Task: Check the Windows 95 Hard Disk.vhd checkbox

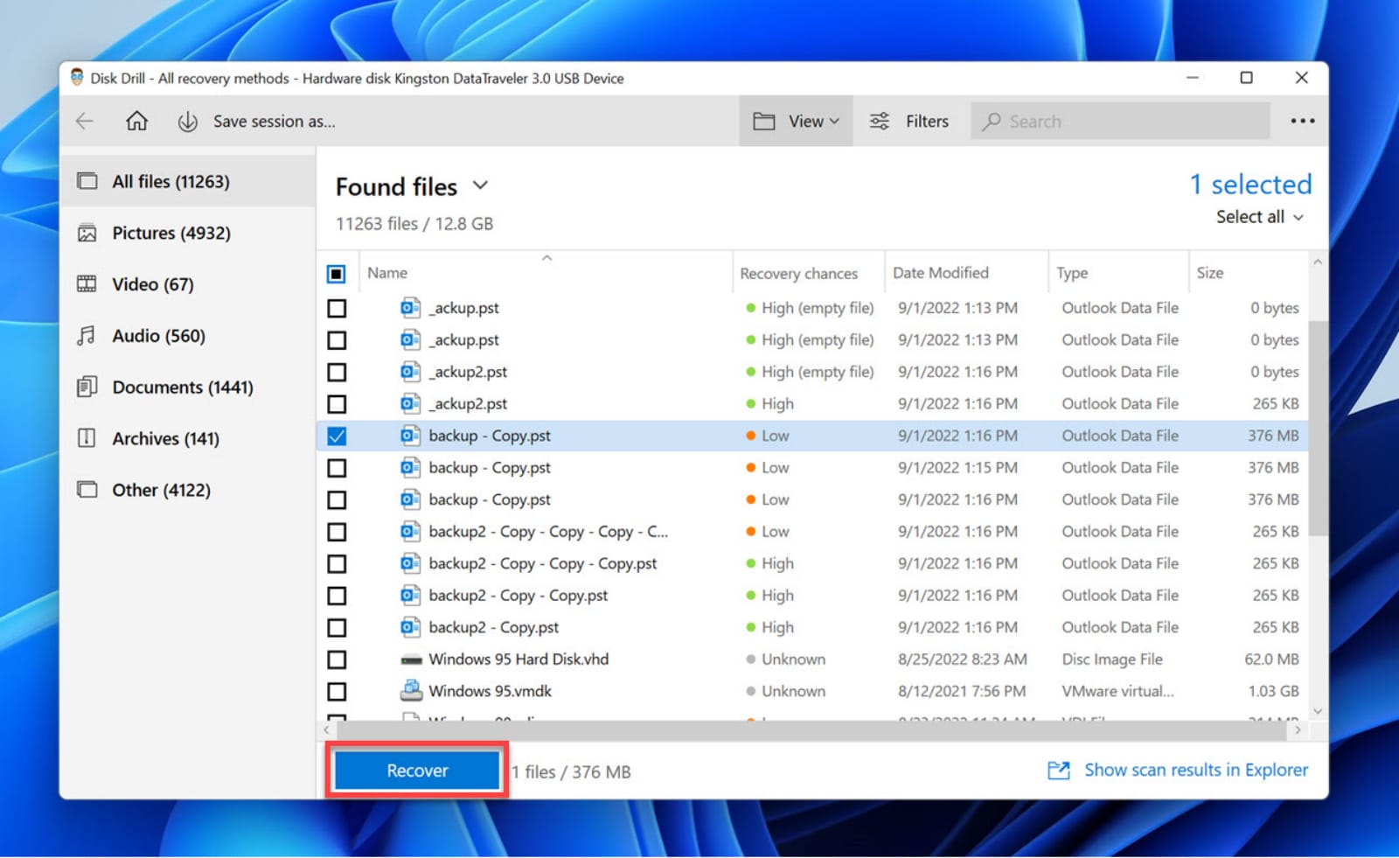Action: pyautogui.click(x=337, y=659)
